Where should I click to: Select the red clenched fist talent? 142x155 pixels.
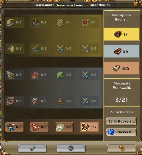35,75
